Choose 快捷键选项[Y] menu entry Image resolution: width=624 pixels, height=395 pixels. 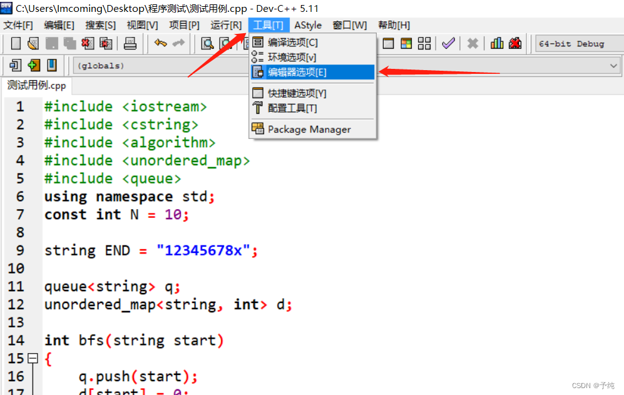313,93
